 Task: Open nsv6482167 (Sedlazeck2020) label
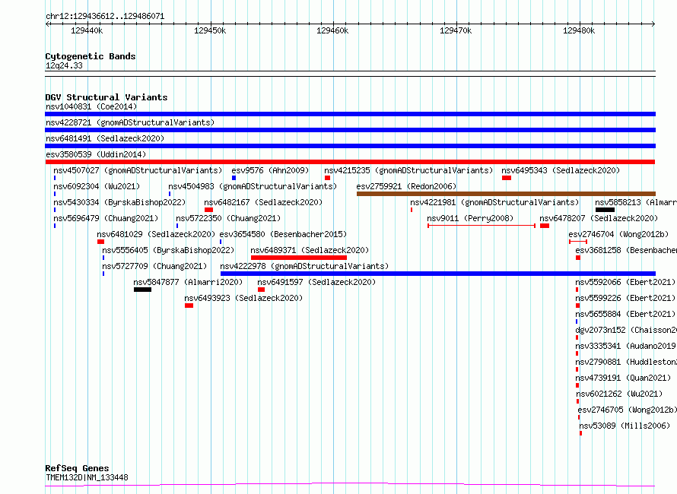click(x=263, y=202)
